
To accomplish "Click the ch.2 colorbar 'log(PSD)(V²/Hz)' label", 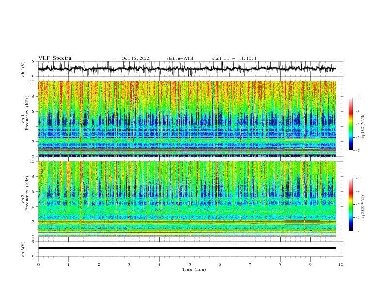I will [x=363, y=206].
